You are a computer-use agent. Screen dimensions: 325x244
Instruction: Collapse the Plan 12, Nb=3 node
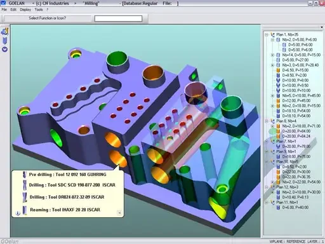267,187
